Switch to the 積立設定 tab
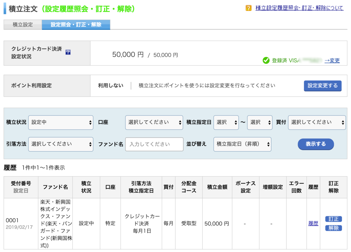The width and height of the screenshot is (351, 252). (x=23, y=24)
